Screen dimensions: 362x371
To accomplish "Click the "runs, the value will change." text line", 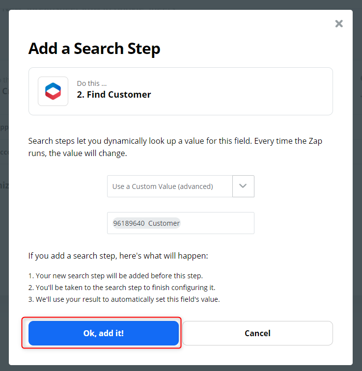I will pos(78,153).
